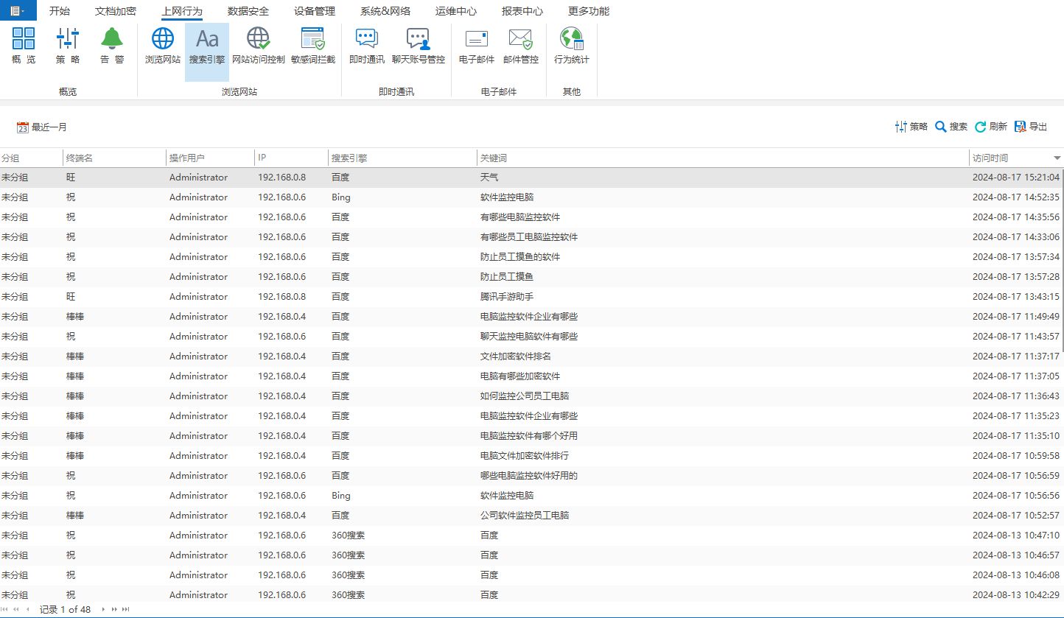
Task: Click the 记录 1 of 48 indicator
Action: point(65,610)
